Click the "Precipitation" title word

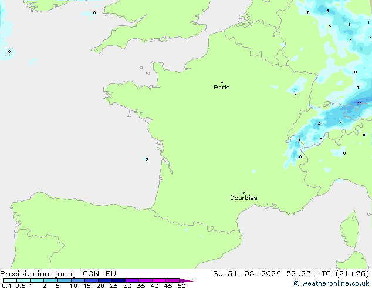click(x=25, y=274)
